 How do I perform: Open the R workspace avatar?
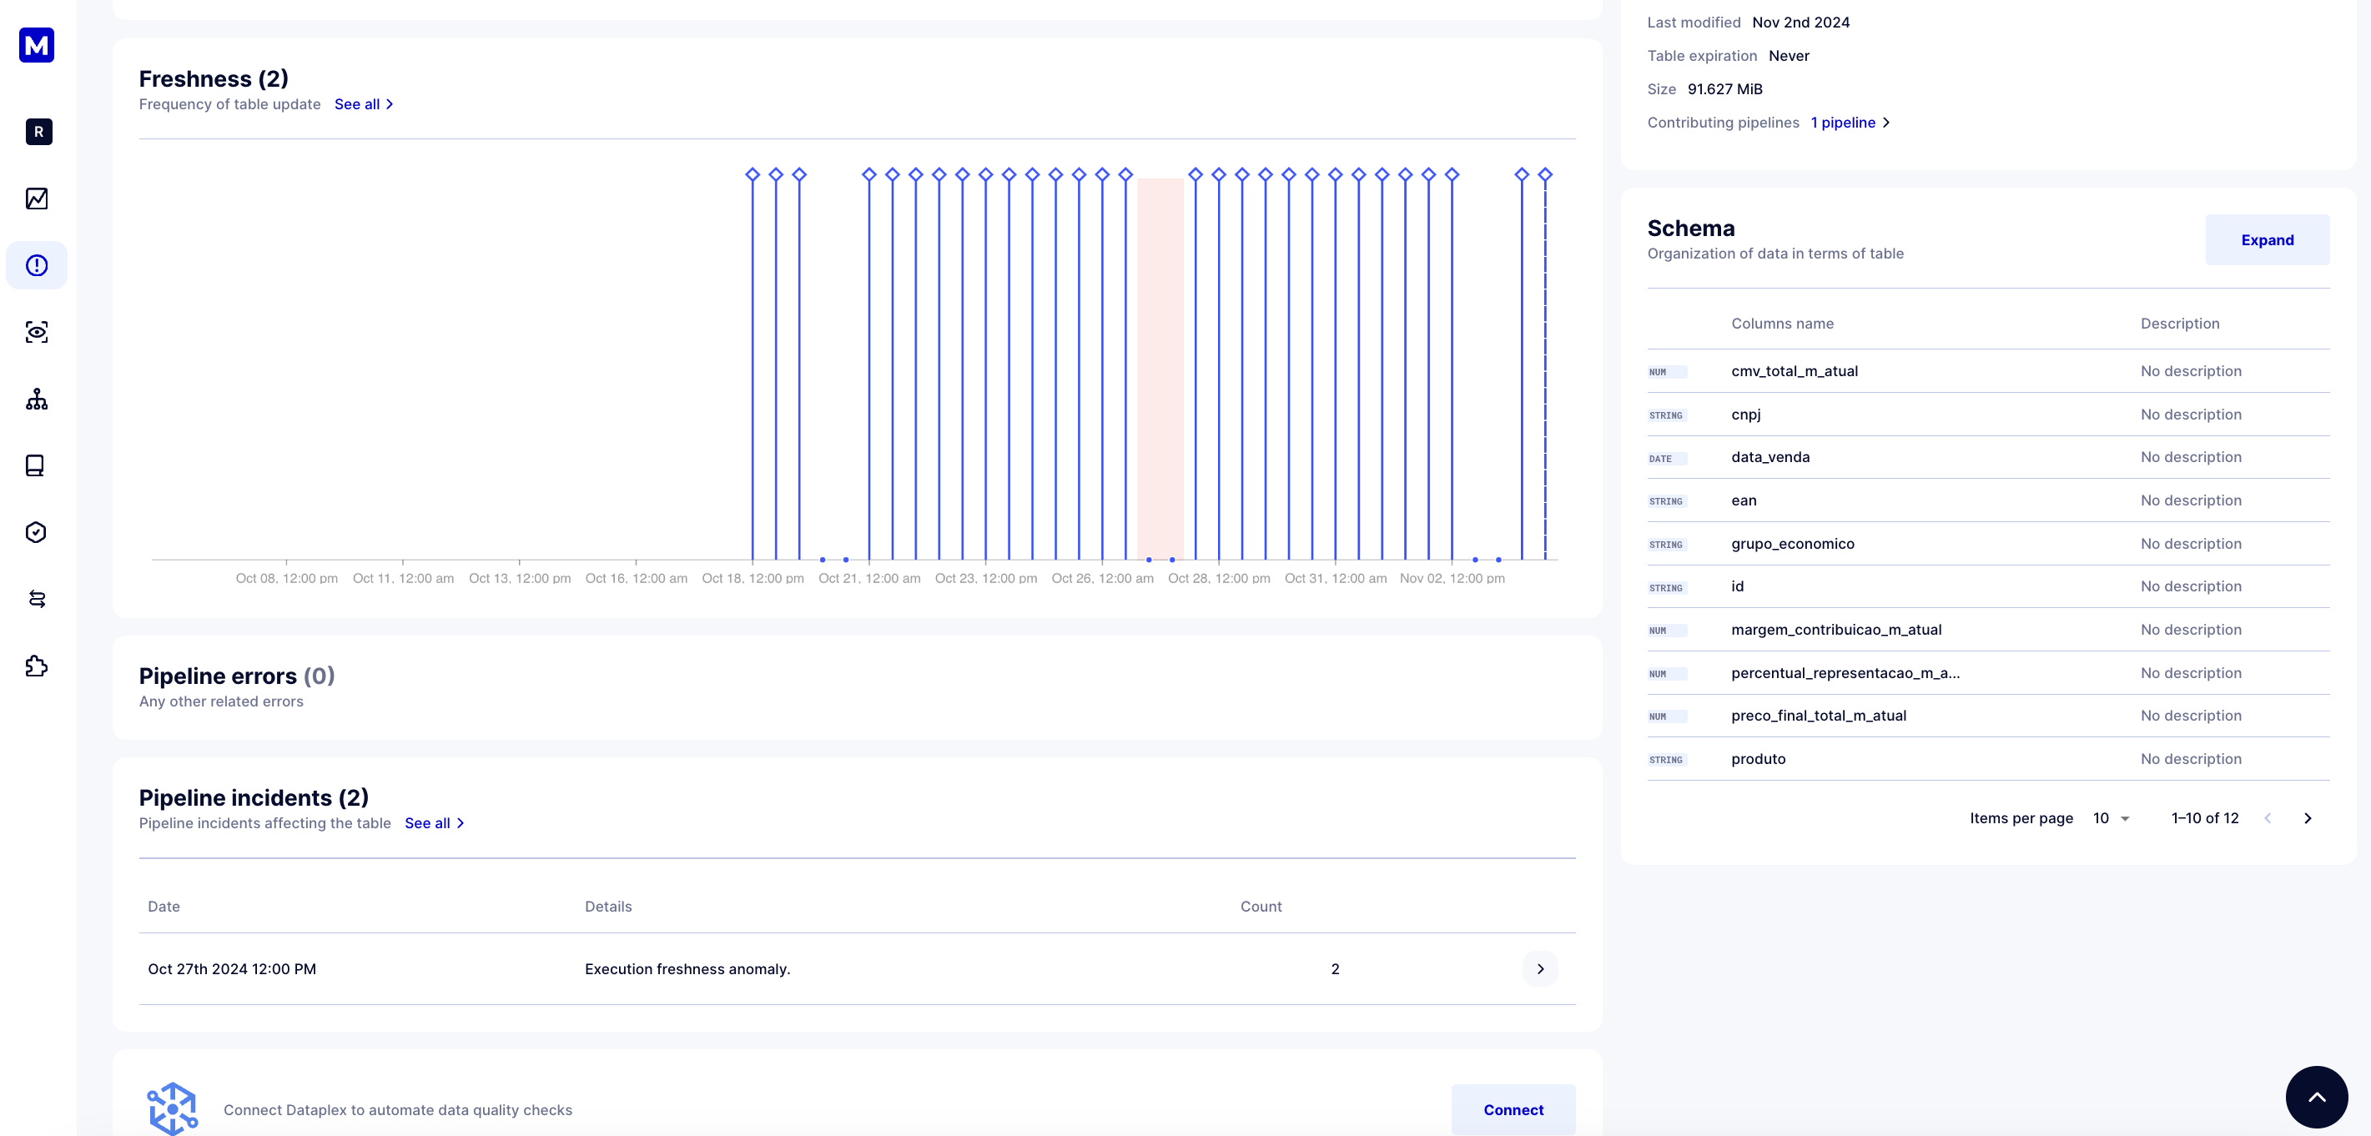tap(38, 132)
